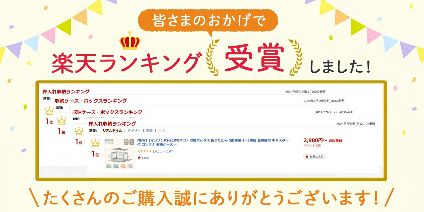This screenshot has width=424, height=212.
Task: Click the L size badge on product image
Action: point(132,142)
